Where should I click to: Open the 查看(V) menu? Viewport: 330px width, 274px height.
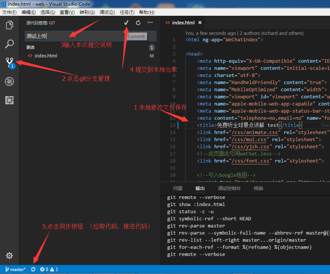[67, 12]
